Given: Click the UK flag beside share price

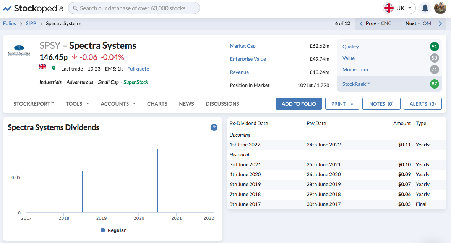Looking at the screenshot, I should pyautogui.click(x=42, y=67).
